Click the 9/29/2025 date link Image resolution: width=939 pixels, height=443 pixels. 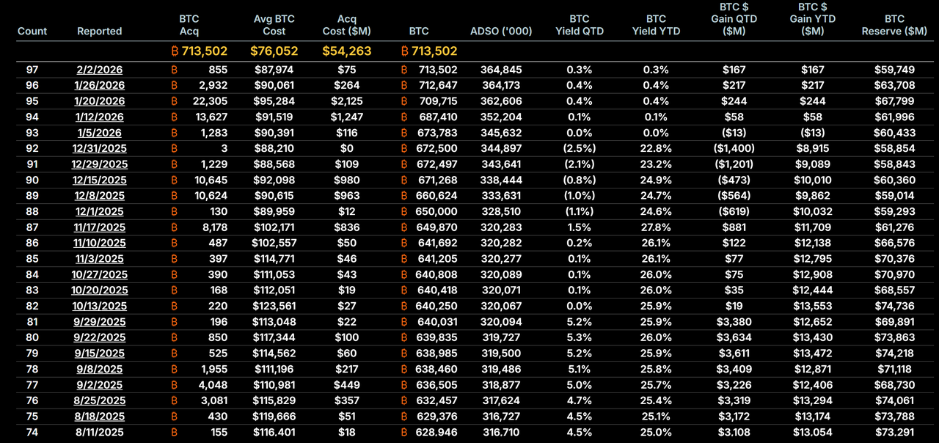[100, 322]
